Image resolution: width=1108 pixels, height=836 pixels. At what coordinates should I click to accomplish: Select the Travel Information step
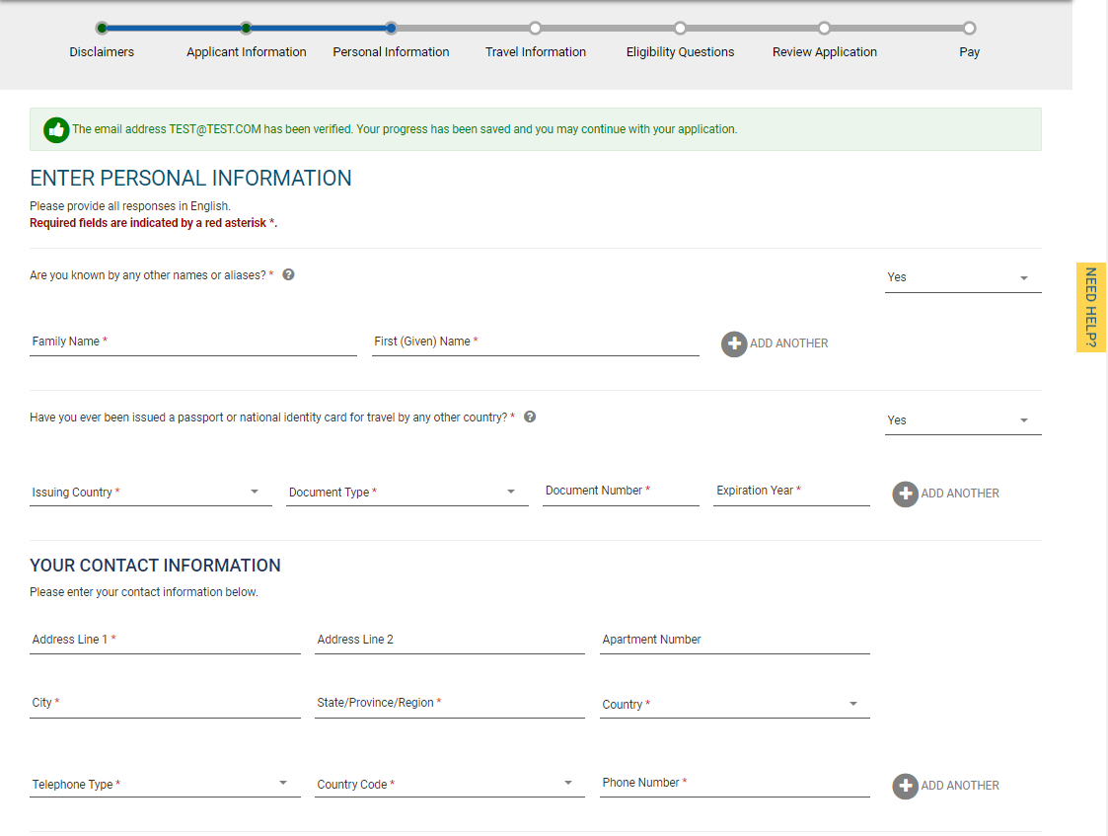click(x=535, y=29)
